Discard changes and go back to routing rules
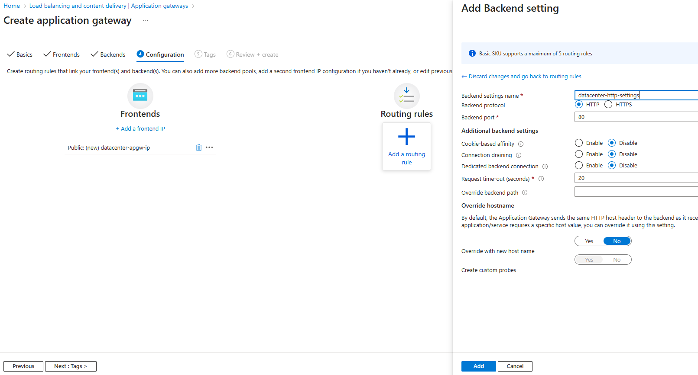Screen dimensions: 698x375 [x=521, y=76]
